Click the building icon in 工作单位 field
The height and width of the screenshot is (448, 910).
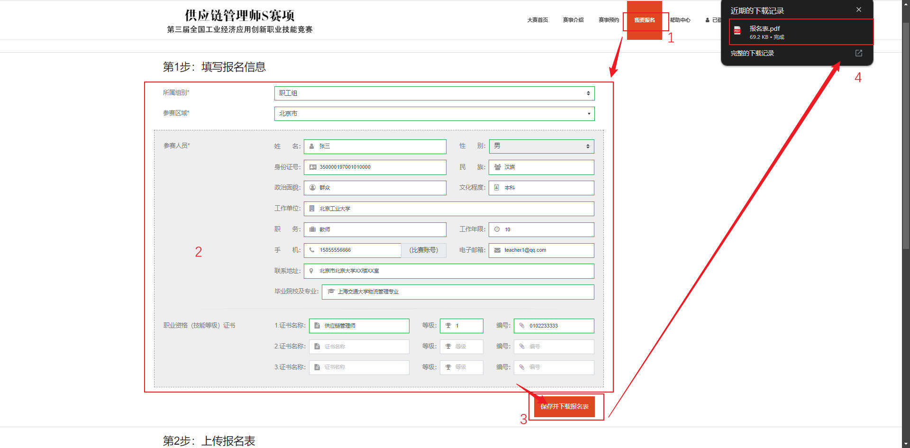[312, 209]
